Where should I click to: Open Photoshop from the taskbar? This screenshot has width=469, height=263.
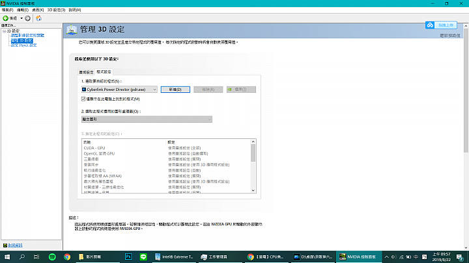pyautogui.click(x=128, y=257)
